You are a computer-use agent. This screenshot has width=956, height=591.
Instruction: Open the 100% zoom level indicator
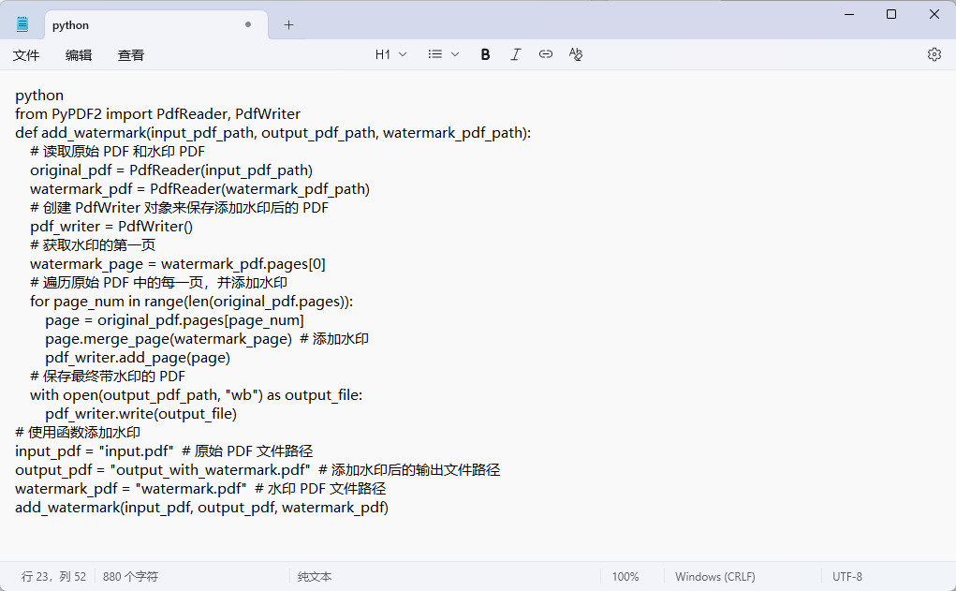625,576
